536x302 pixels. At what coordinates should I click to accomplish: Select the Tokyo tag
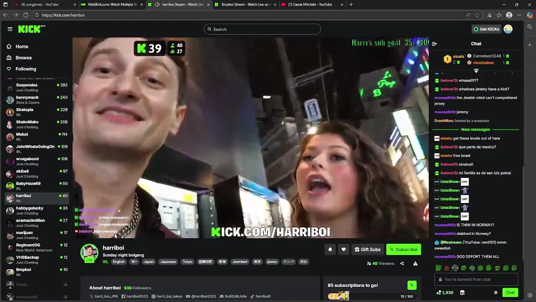coord(188,262)
